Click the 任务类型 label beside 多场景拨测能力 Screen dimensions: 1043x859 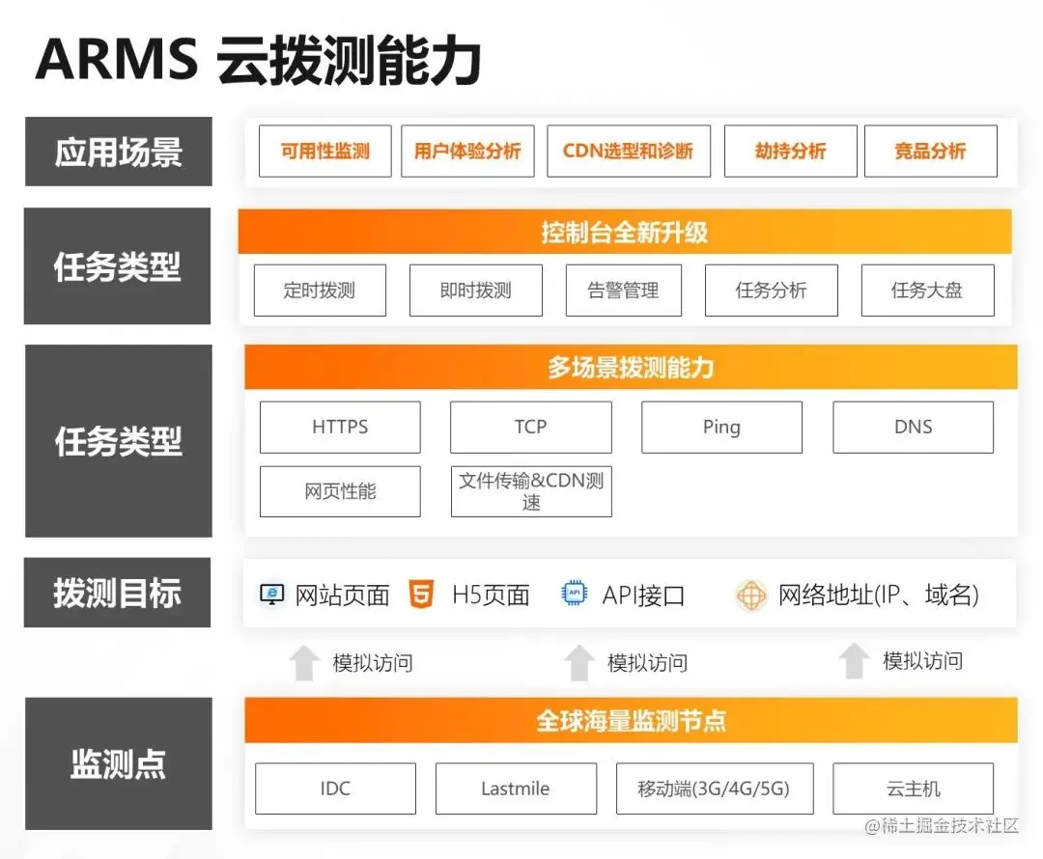pyautogui.click(x=119, y=441)
